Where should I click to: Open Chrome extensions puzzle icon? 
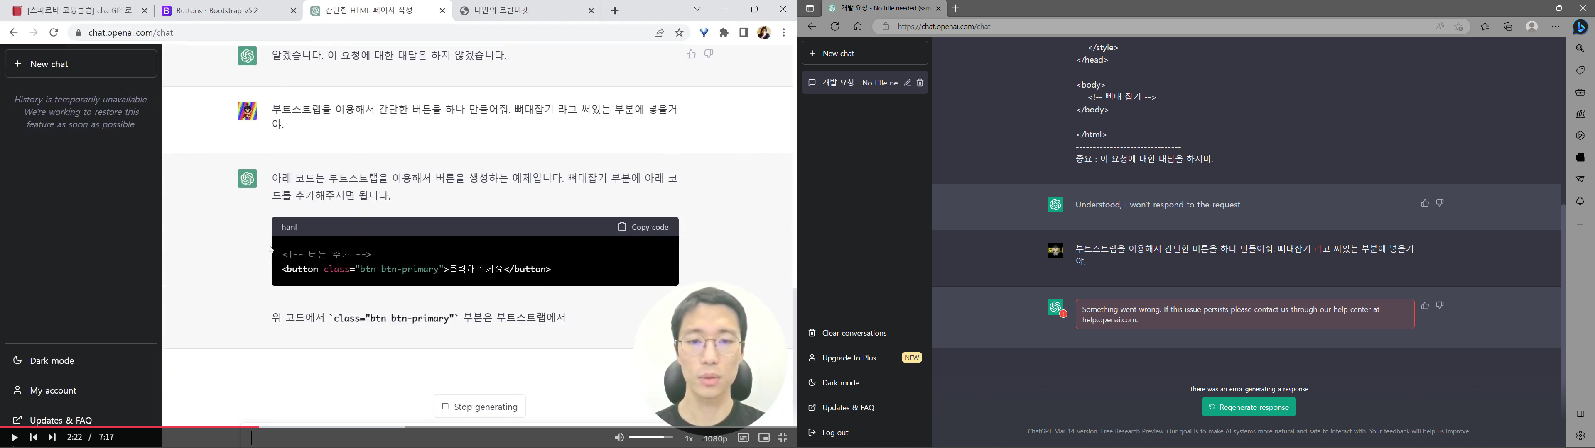[x=724, y=33]
